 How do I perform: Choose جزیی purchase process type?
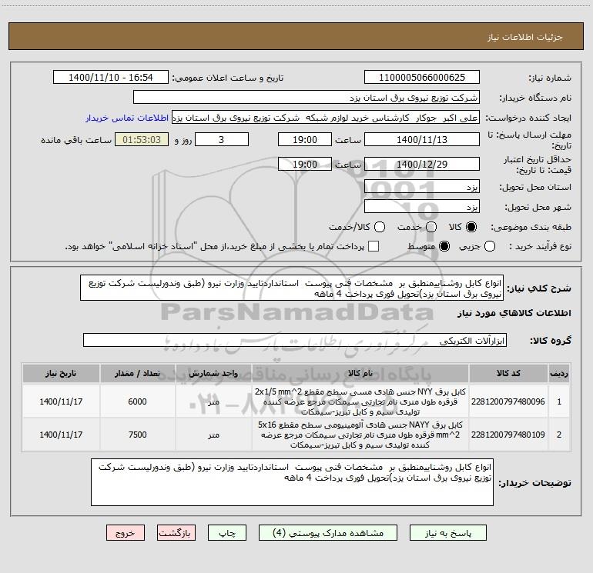[x=489, y=246]
